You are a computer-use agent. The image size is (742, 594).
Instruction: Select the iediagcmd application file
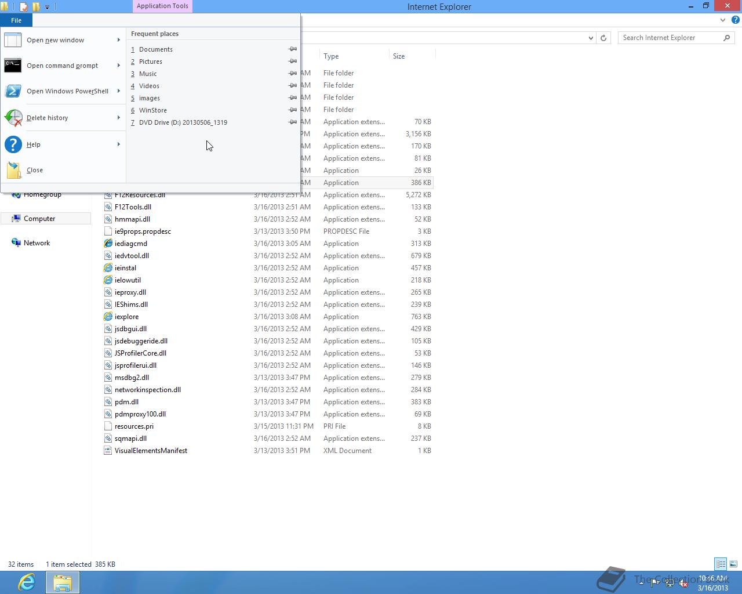[130, 244]
